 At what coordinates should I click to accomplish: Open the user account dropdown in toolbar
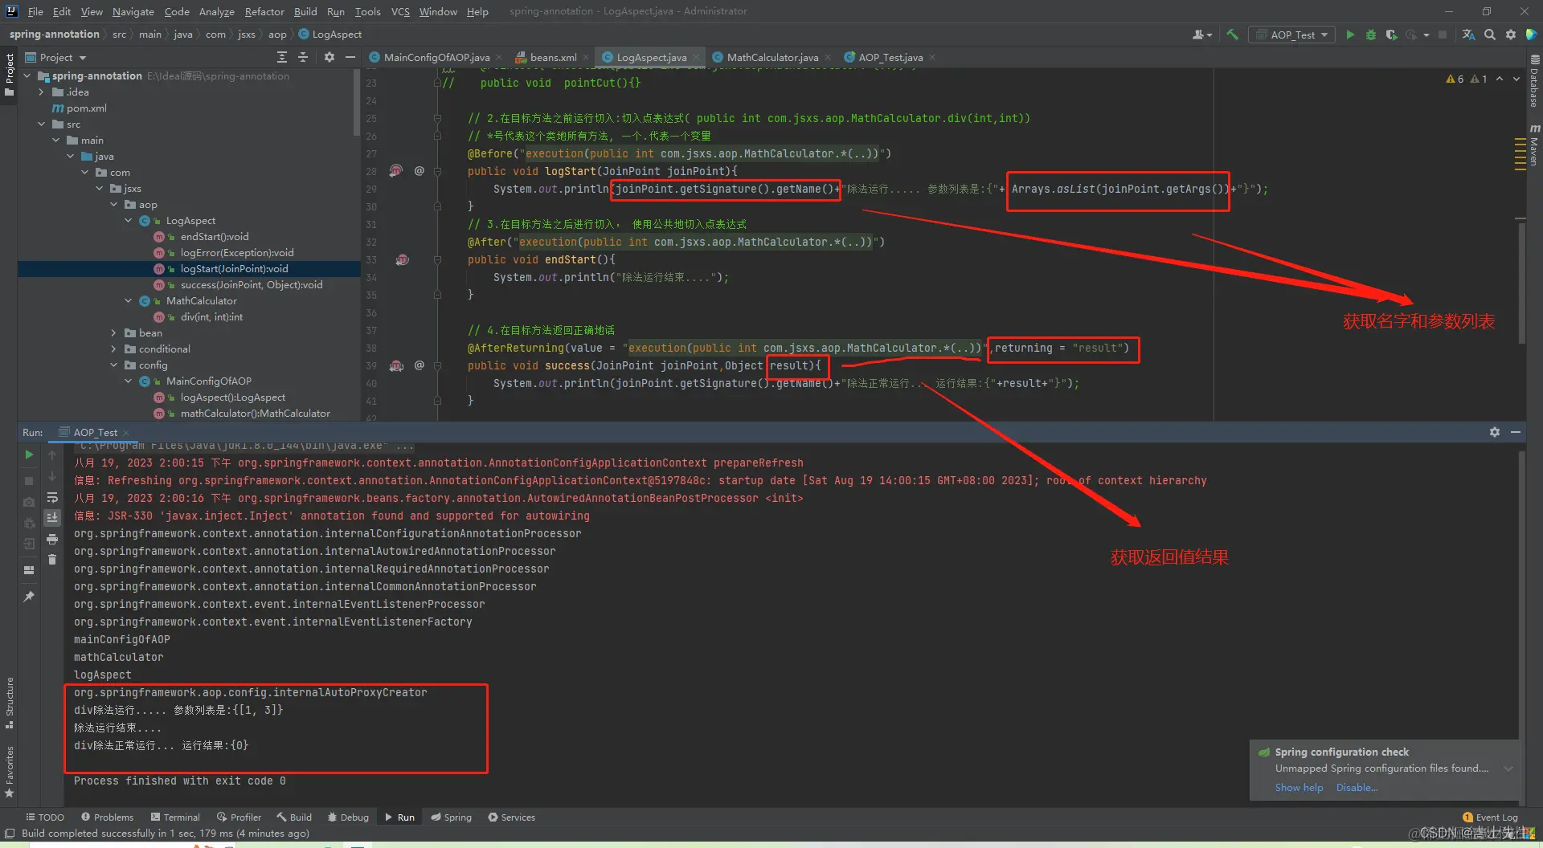[1202, 35]
